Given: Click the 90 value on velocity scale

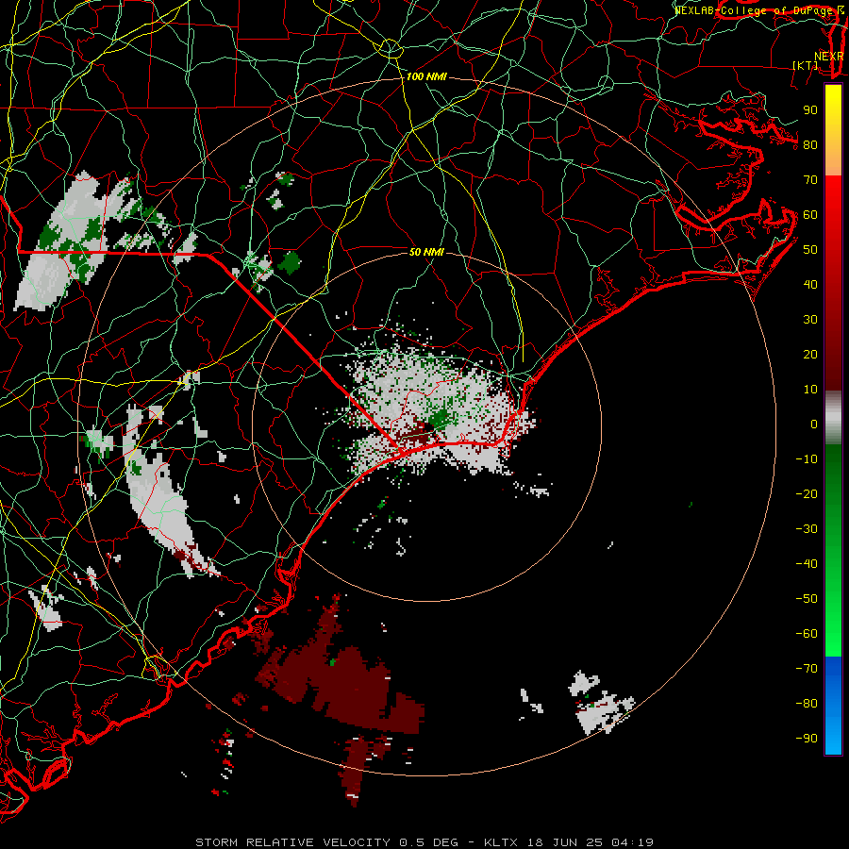Looking at the screenshot, I should (x=810, y=110).
